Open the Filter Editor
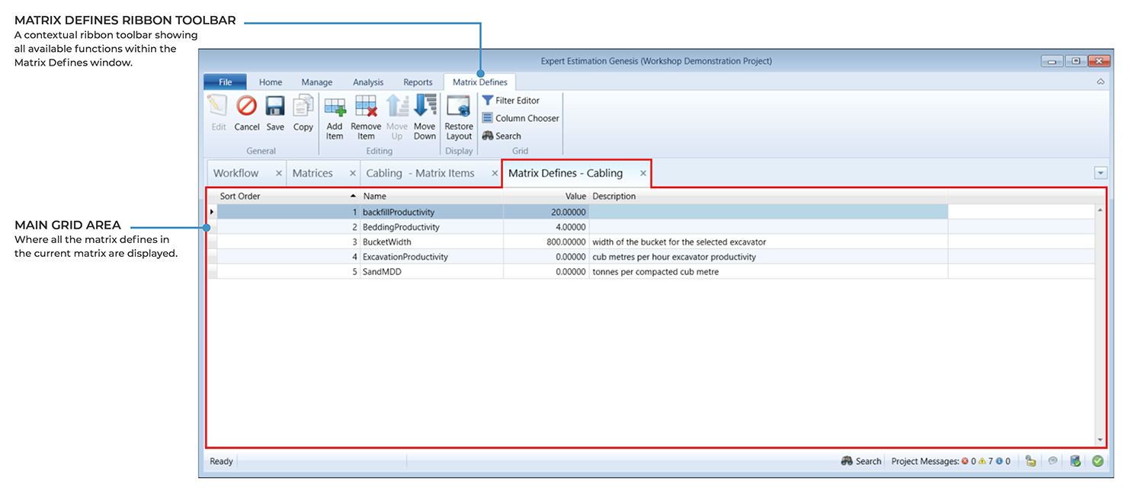The width and height of the screenshot is (1128, 493). point(511,101)
